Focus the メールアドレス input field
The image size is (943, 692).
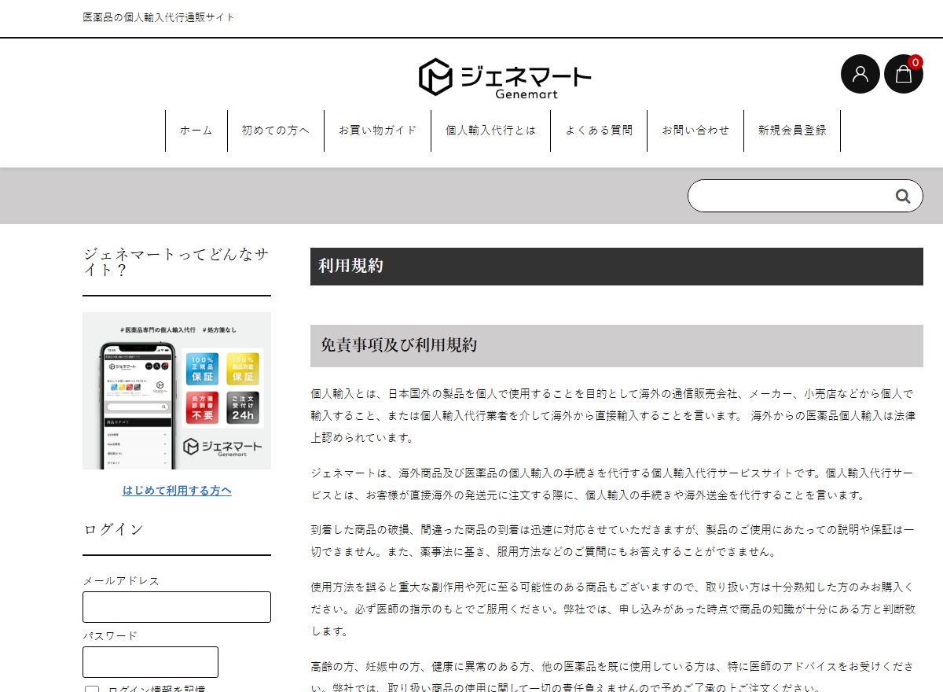[x=177, y=607]
